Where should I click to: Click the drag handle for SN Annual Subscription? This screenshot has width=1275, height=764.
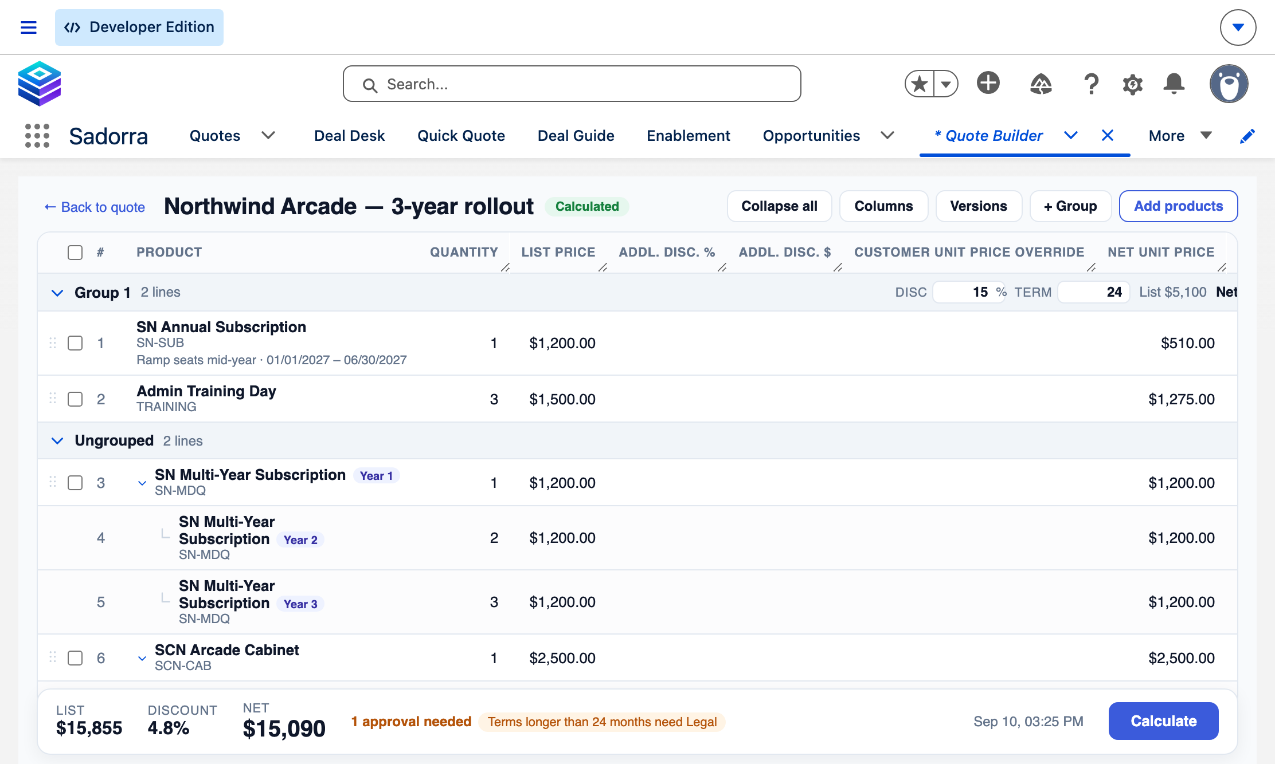pos(53,342)
